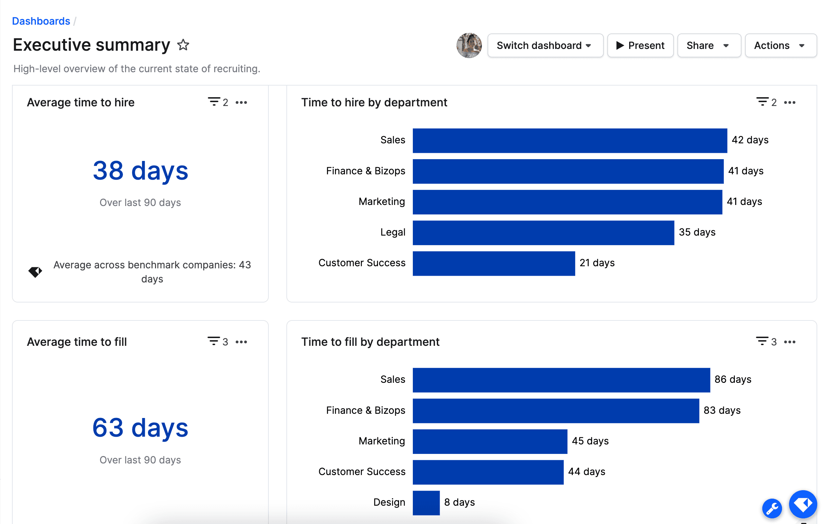Open the Actions dropdown
The image size is (825, 524).
point(780,45)
